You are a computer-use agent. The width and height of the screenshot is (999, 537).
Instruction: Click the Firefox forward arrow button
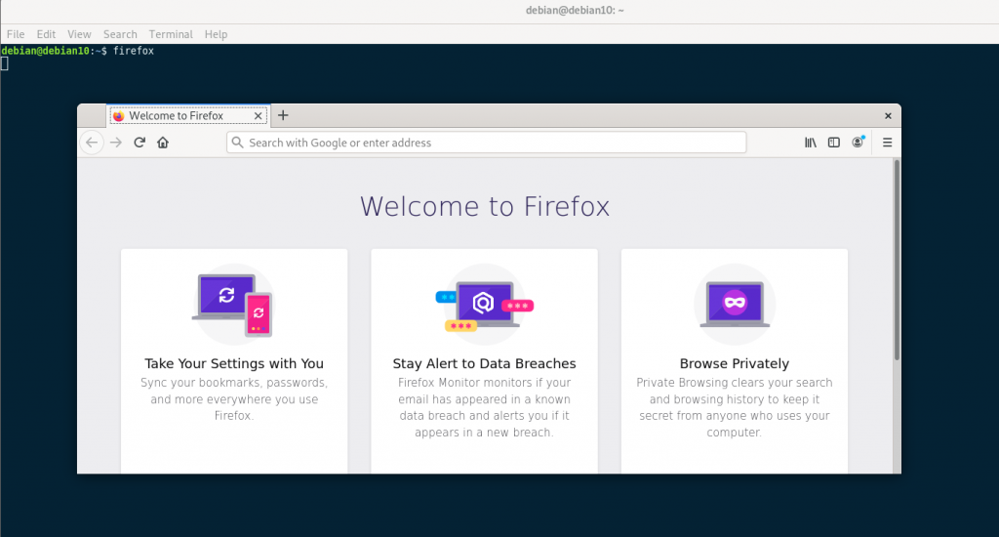tap(115, 143)
